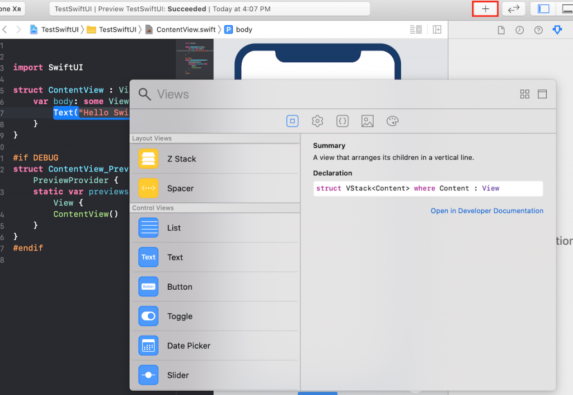This screenshot has height=395, width=573.
Task: Open the Library with the plus button
Action: pyautogui.click(x=485, y=9)
